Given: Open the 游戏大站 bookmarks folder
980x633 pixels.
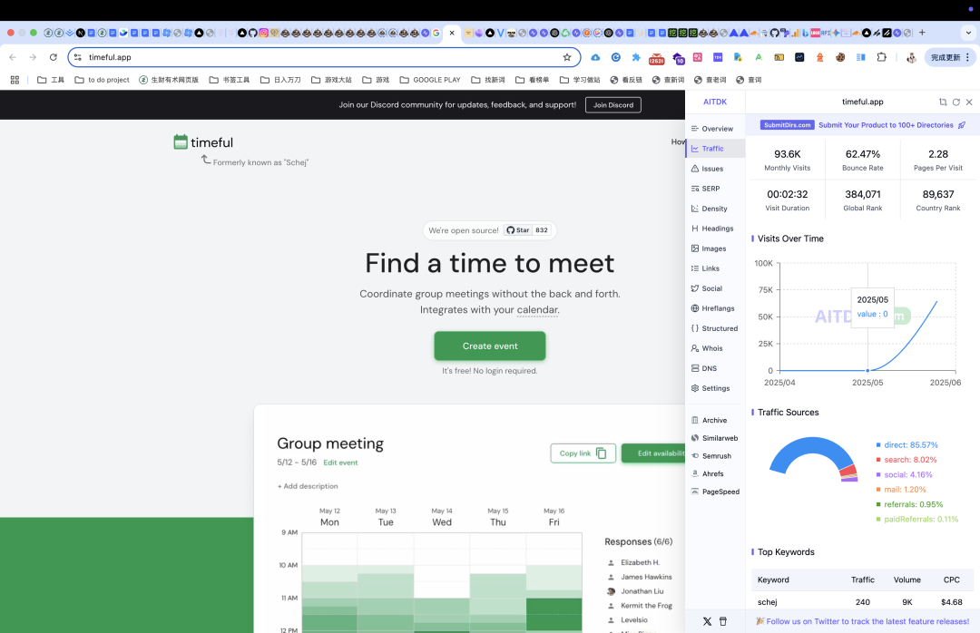Looking at the screenshot, I should pos(331,80).
